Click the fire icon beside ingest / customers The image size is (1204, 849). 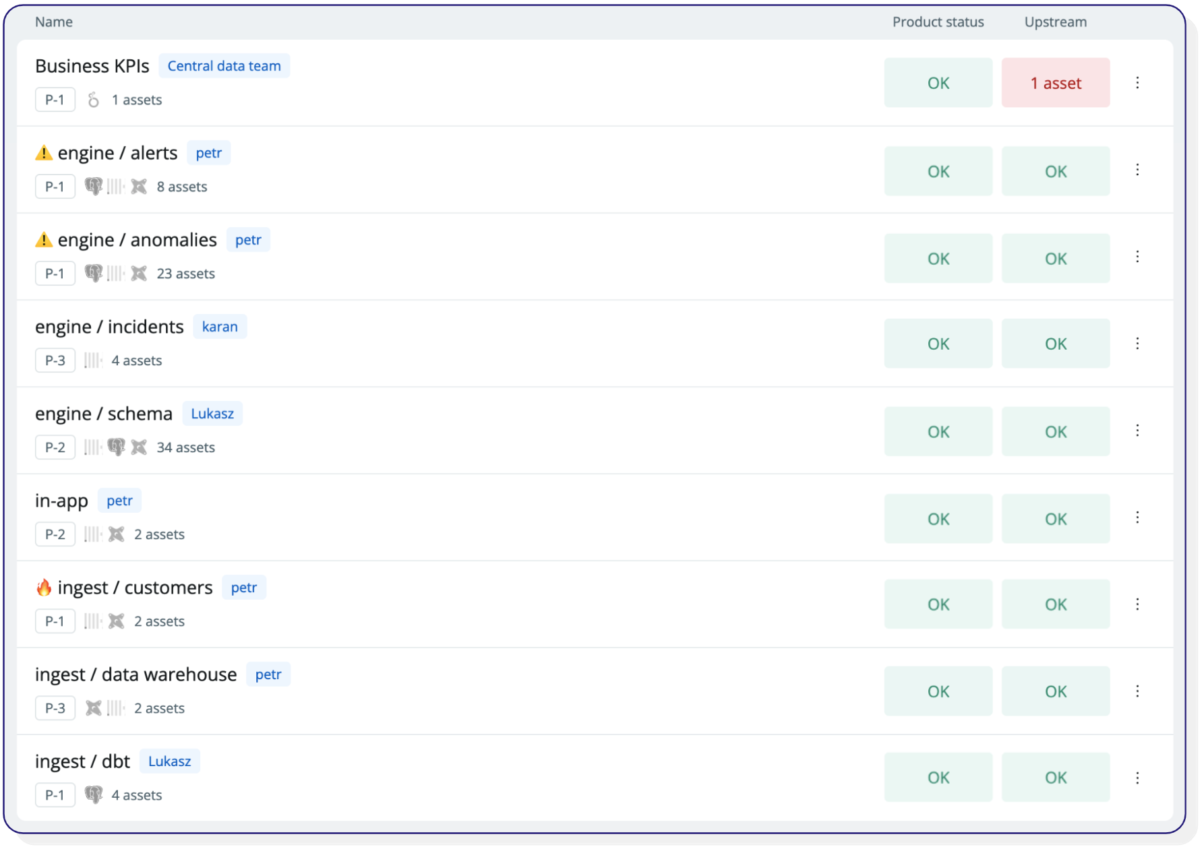(x=44, y=588)
